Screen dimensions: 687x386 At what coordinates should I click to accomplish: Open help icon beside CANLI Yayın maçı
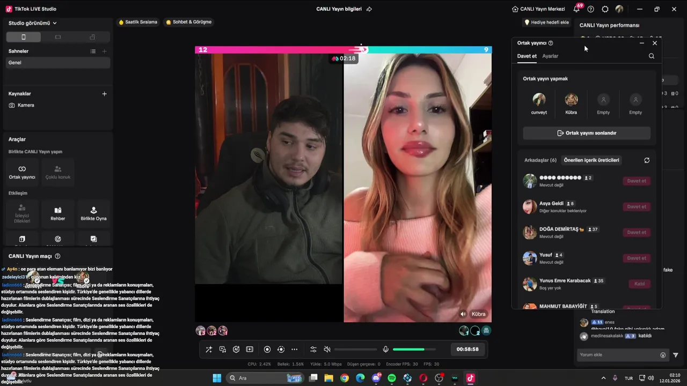coord(57,256)
